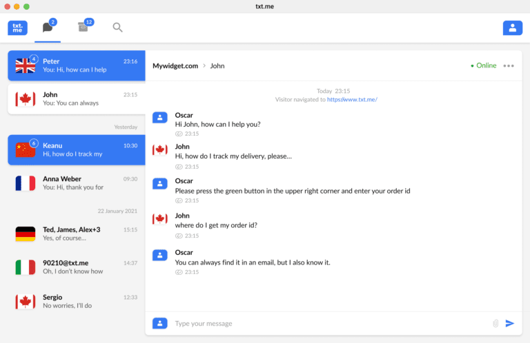The image size is (530, 343).
Task: Click the Canada flag on John's list entry
Action: [26, 98]
